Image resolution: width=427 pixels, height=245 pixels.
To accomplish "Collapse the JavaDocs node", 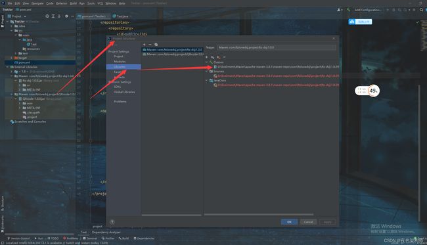I will click(206, 81).
